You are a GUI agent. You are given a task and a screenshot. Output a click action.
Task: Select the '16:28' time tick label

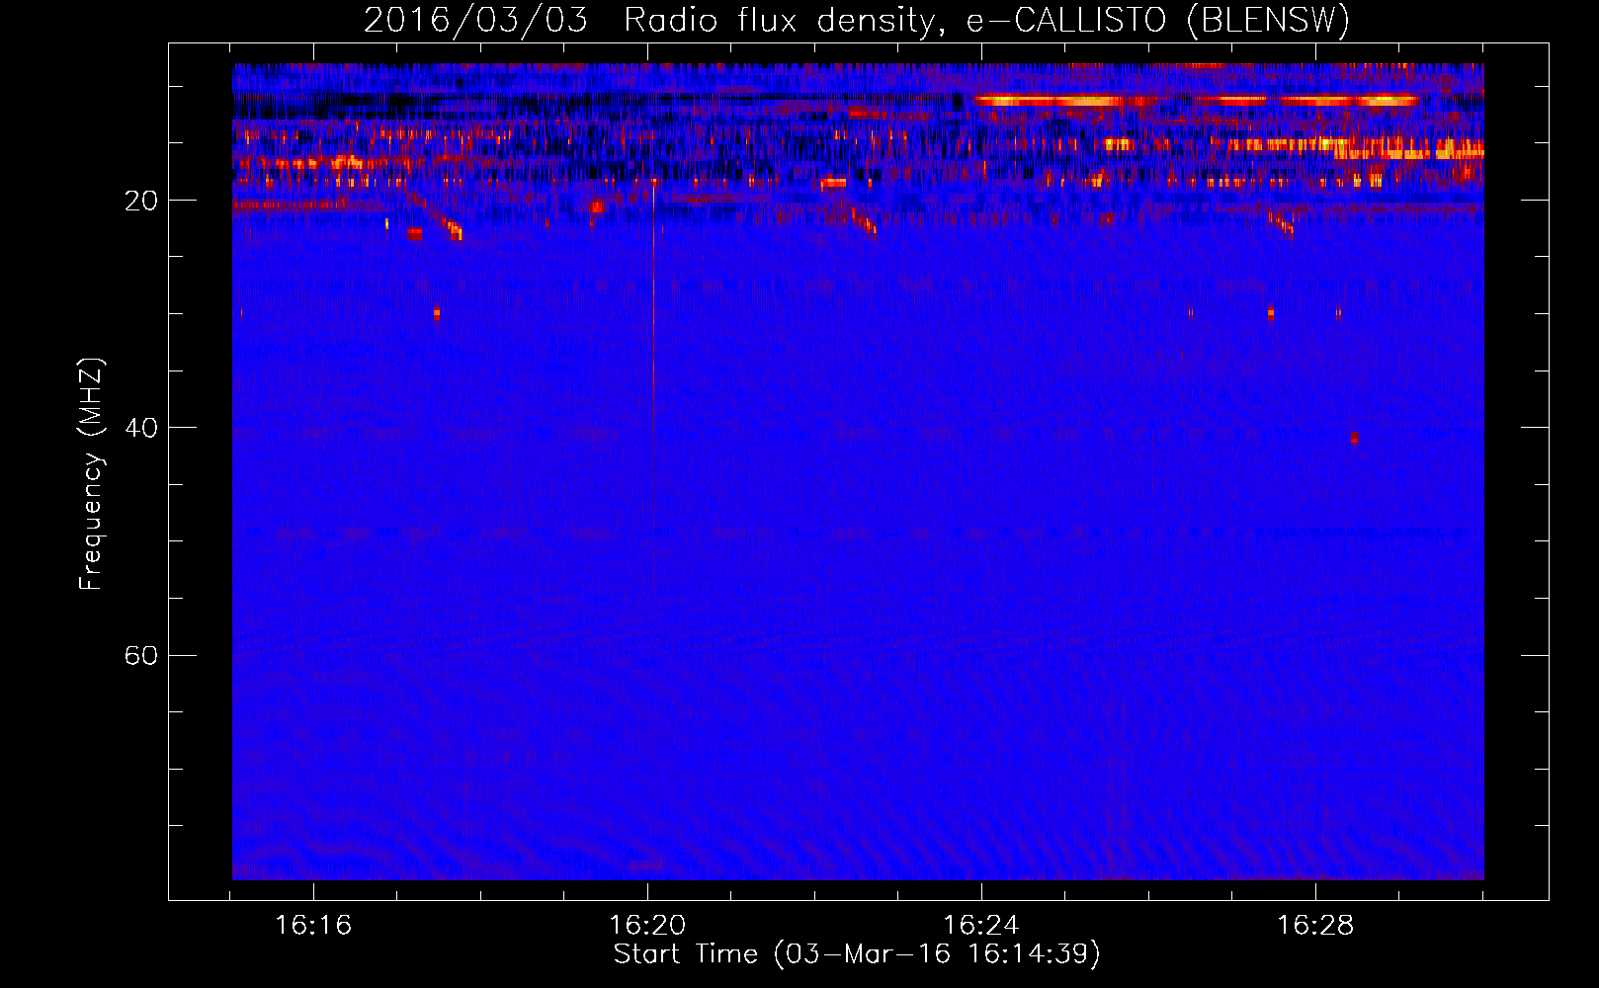[x=1315, y=925]
